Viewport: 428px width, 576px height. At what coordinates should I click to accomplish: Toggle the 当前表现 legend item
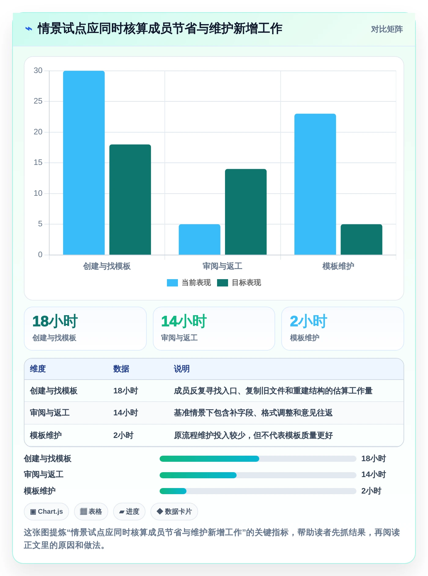(189, 283)
